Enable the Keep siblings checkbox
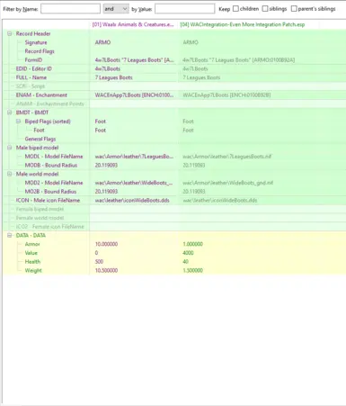Image resolution: width=346 pixels, height=406 pixels. pos(265,9)
